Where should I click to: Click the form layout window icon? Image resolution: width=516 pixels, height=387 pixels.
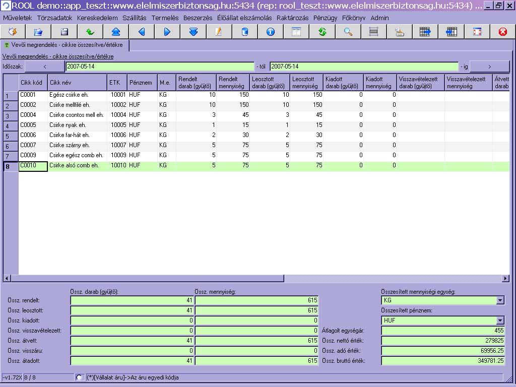coord(296,32)
